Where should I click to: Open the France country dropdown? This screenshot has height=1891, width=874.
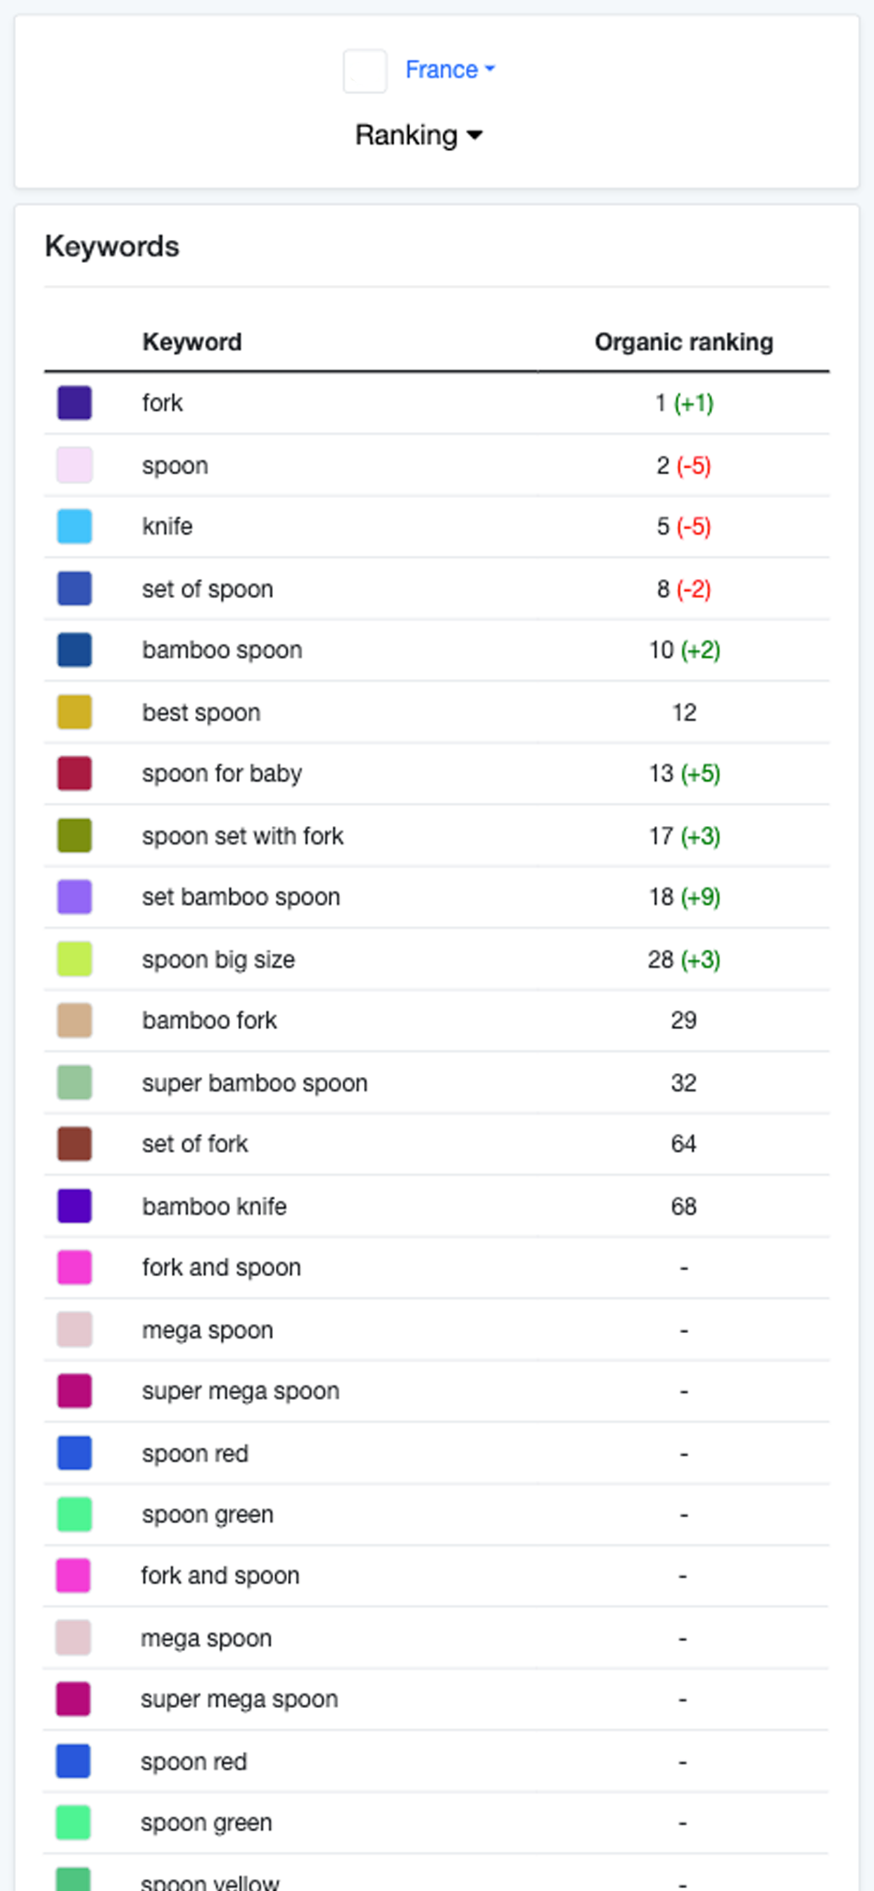pyautogui.click(x=450, y=70)
